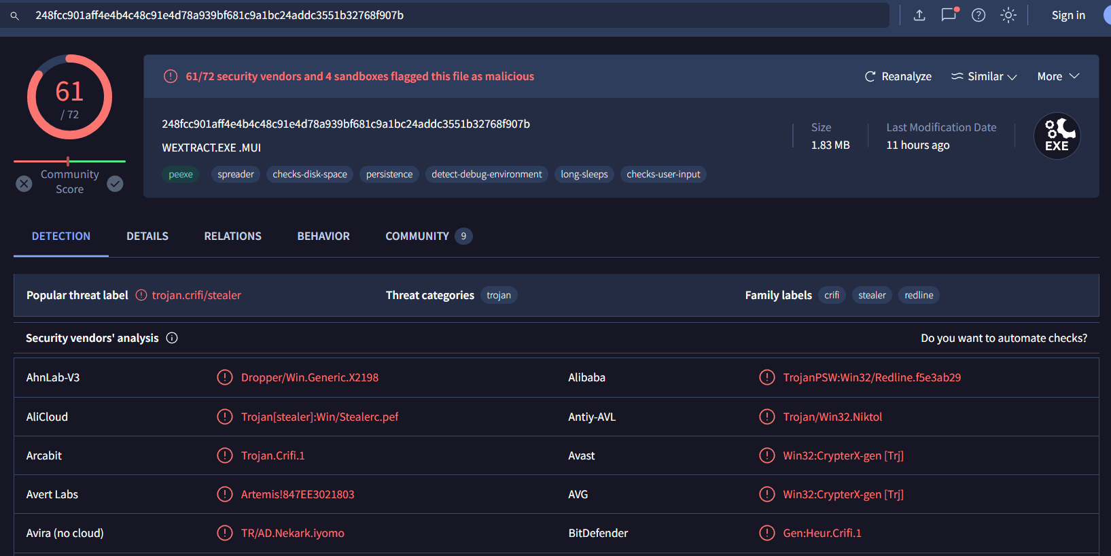The image size is (1111, 556).
Task: Click the alert icon beside trojan.crifi/stealer
Action: 141,295
